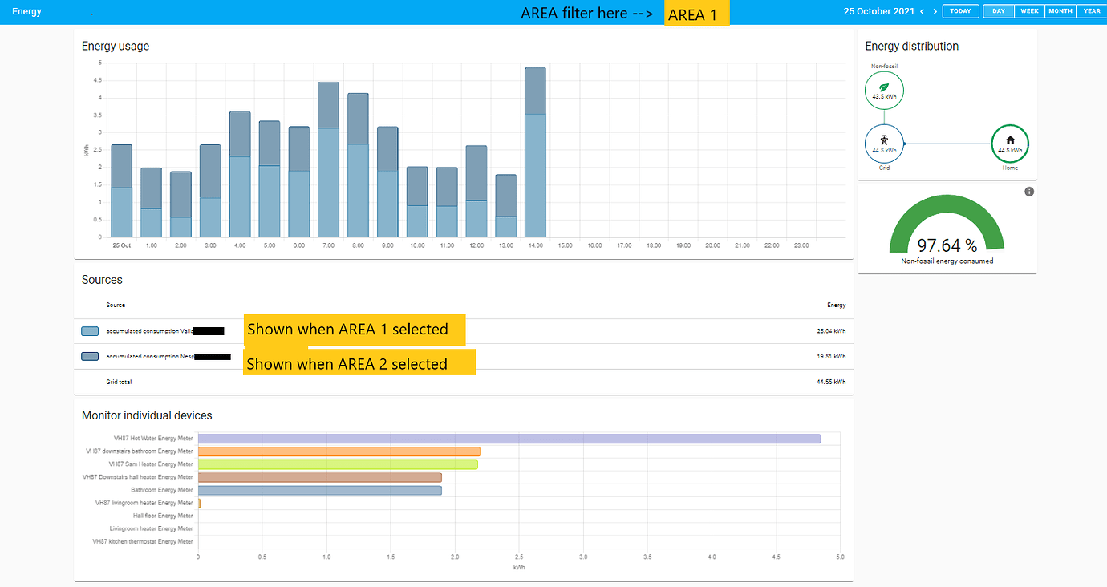The height and width of the screenshot is (587, 1107).
Task: Switch to YEAR period view
Action: [x=1091, y=11]
